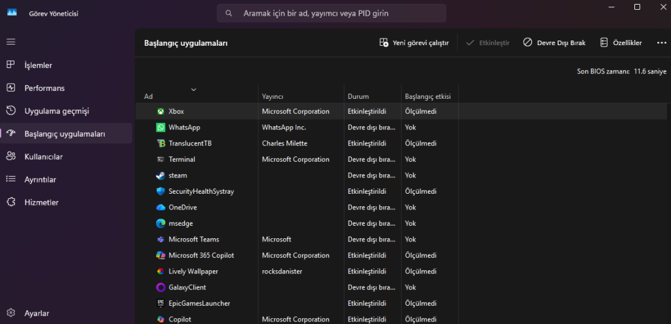Viewport: 671px width, 324px height.
Task: Click the WhatsApp icon in the list
Action: coord(161,128)
